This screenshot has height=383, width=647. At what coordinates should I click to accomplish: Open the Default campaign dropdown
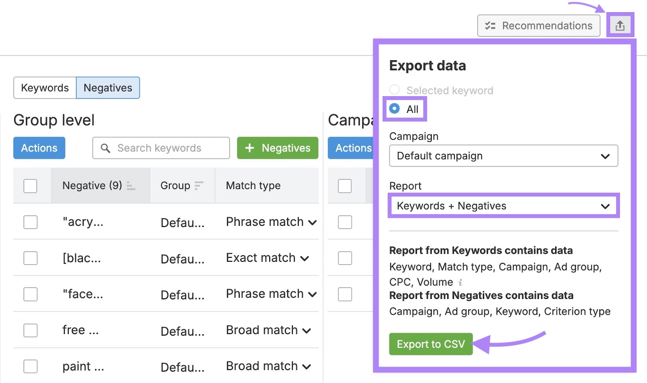pos(503,156)
